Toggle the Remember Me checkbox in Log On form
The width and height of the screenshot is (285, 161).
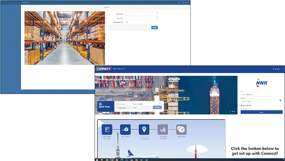click(127, 22)
